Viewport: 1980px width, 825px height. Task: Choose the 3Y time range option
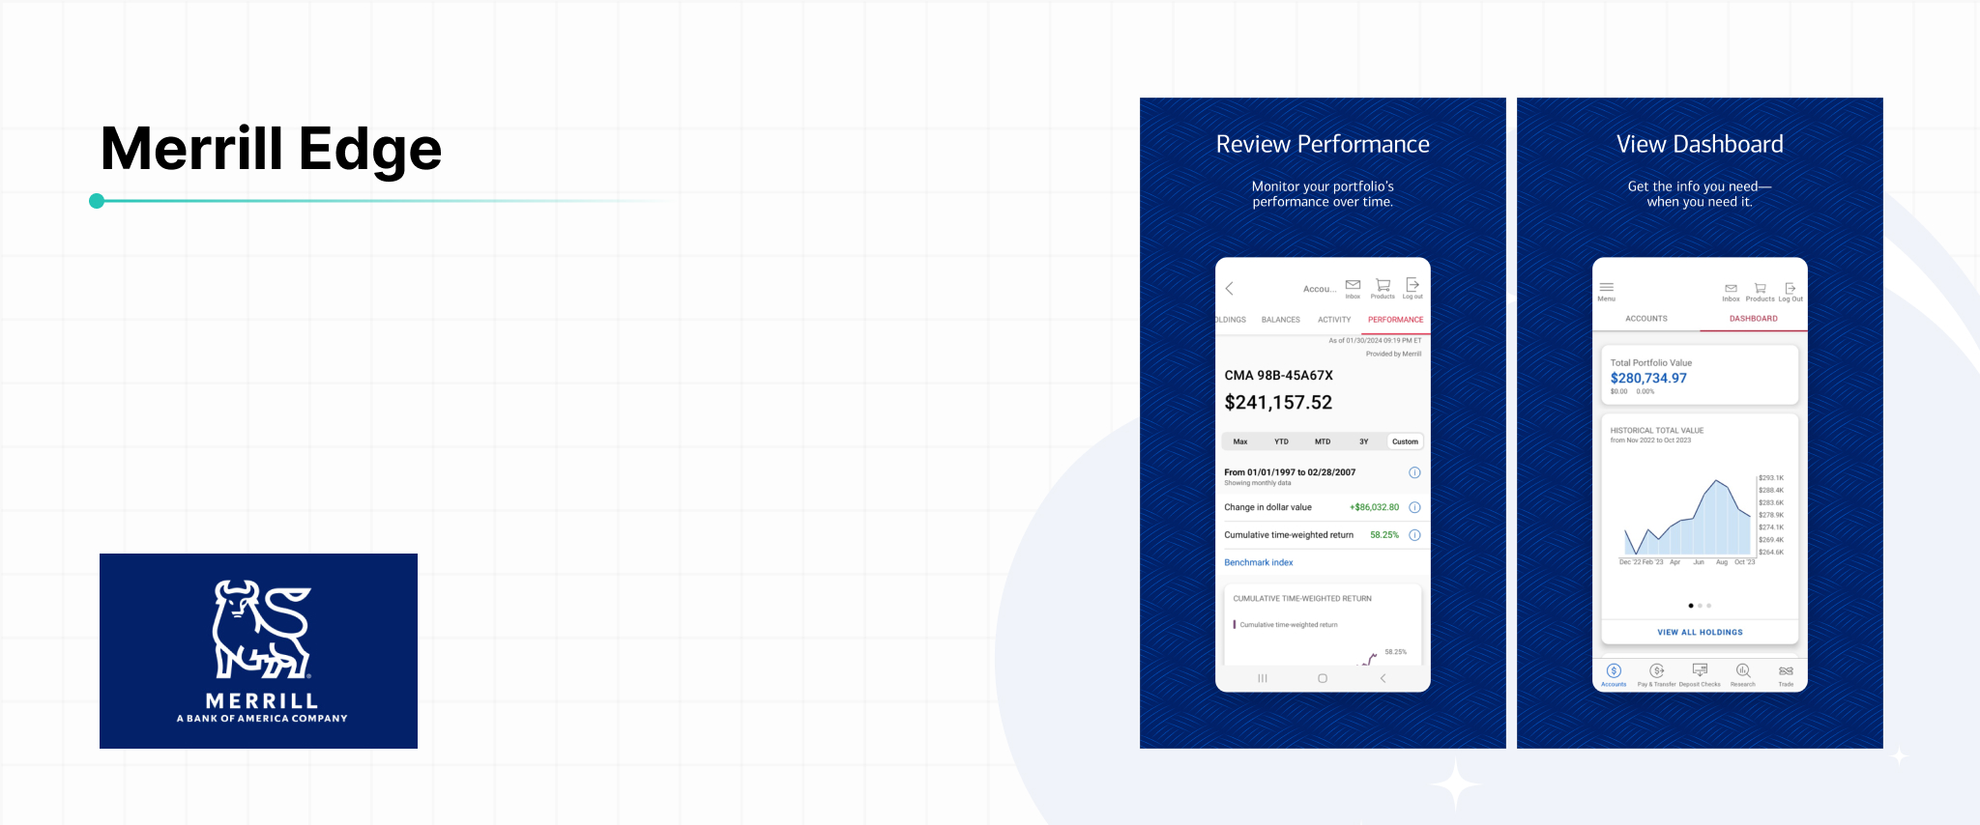(1363, 441)
